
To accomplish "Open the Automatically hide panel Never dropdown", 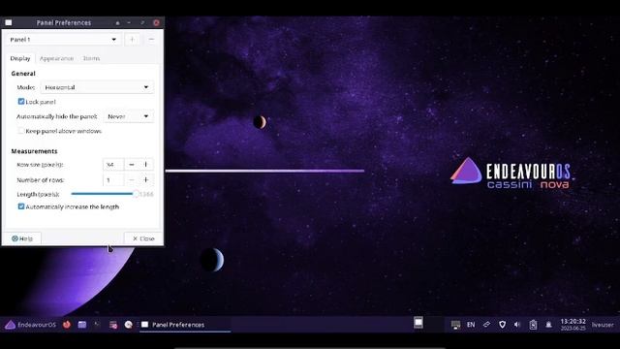I will tap(129, 116).
